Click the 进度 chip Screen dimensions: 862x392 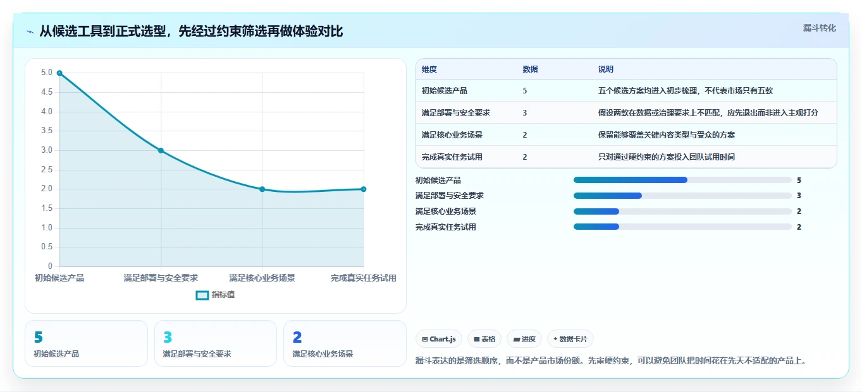(x=524, y=339)
